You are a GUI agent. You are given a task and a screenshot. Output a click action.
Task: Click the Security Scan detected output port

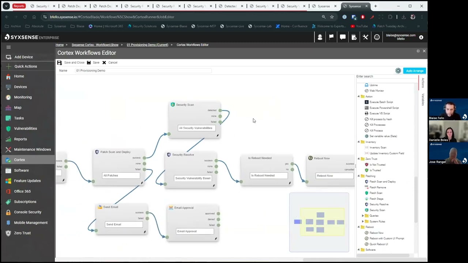(220, 110)
